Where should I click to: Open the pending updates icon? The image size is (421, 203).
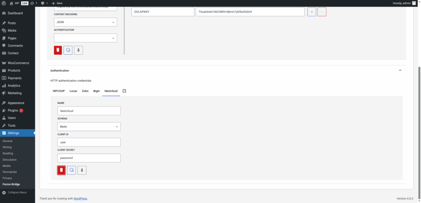point(34,3)
